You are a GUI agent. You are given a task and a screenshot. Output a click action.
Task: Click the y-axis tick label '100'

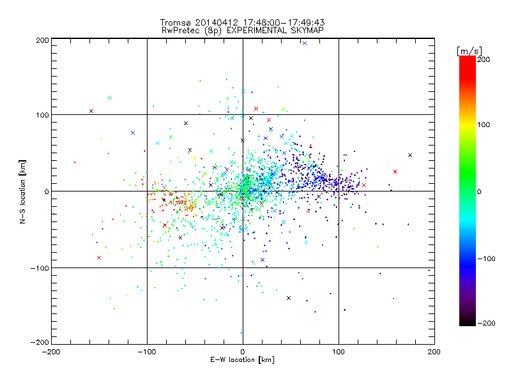tap(42, 116)
